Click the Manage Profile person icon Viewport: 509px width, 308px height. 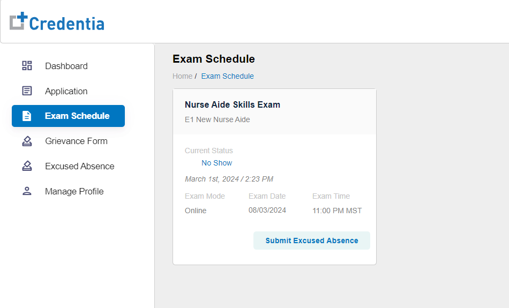coord(27,191)
